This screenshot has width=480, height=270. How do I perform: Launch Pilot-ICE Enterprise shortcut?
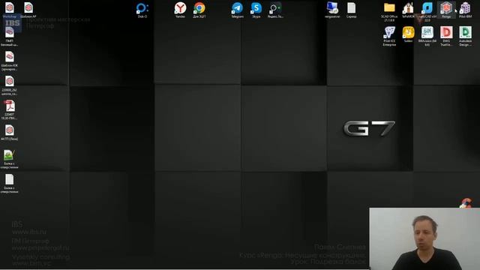click(389, 32)
